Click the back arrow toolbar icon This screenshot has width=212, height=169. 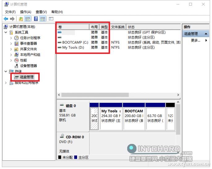pos(6,19)
